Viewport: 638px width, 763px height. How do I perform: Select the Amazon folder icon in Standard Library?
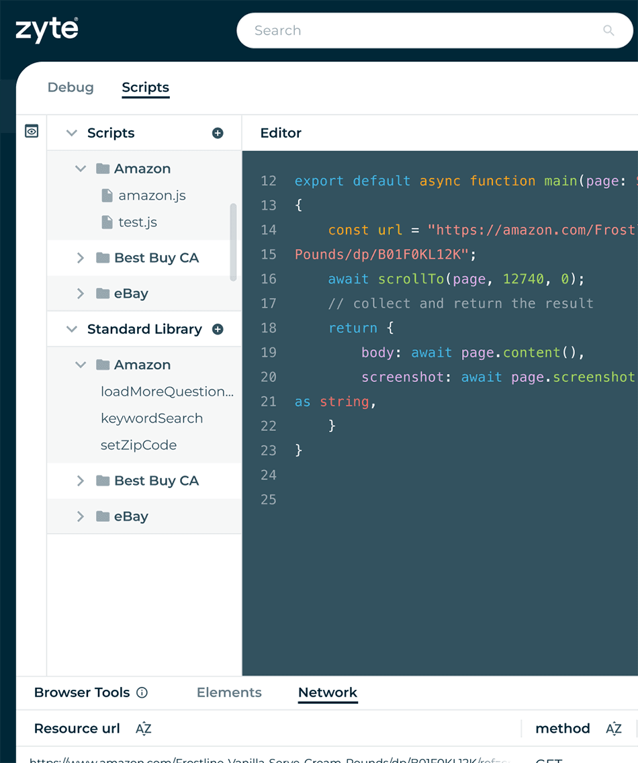tap(103, 365)
